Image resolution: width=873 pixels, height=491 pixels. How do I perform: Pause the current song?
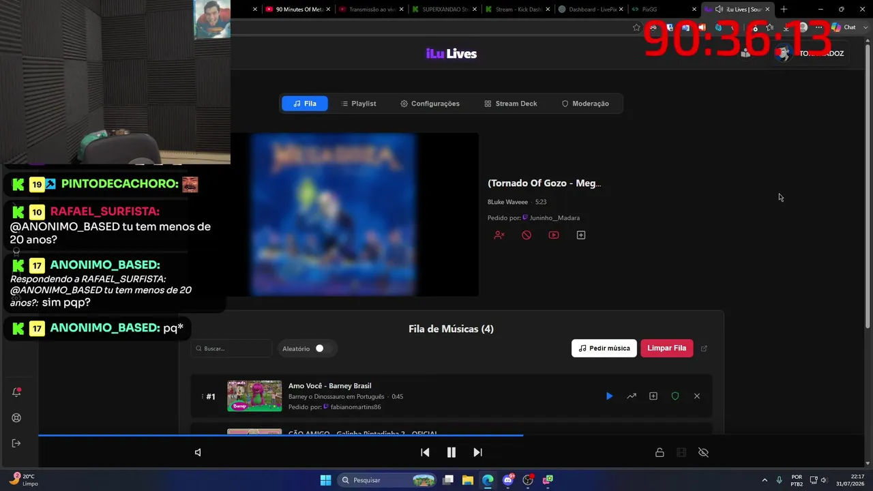451,452
